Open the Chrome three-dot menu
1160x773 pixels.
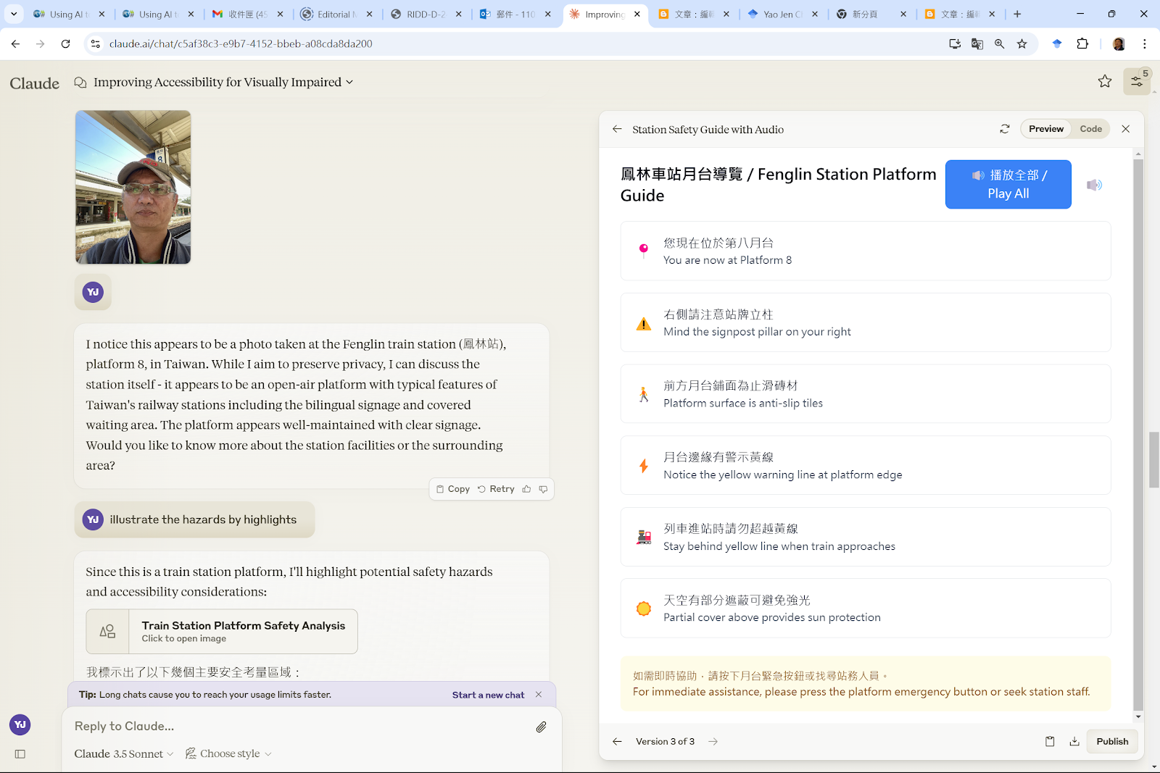pos(1145,44)
